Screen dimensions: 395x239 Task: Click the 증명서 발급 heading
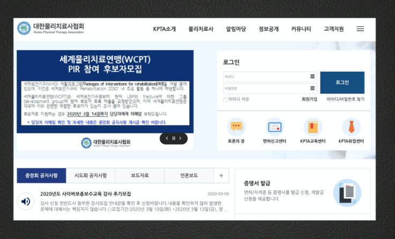[257, 183]
